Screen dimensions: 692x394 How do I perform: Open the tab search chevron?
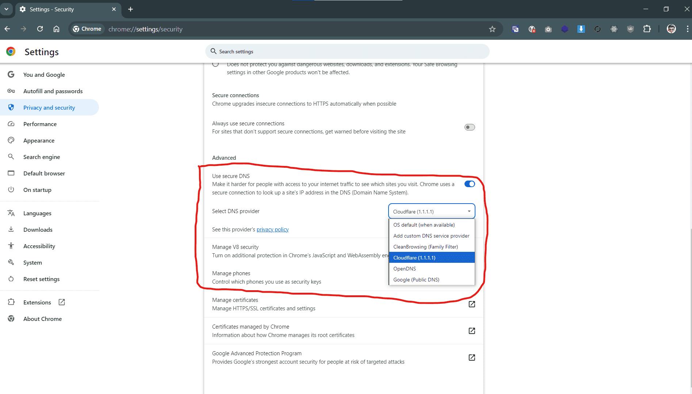coord(6,9)
